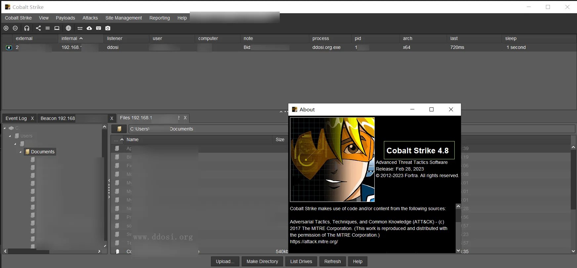Click the C: drive icon in tree

point(11,128)
